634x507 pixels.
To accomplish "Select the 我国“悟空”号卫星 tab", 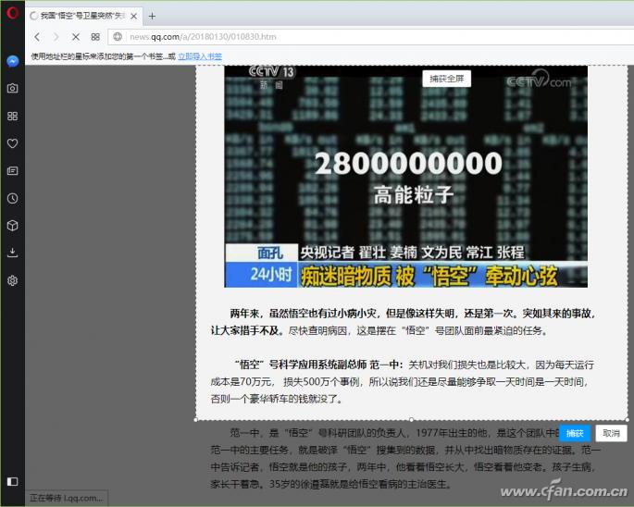I will click(x=83, y=16).
